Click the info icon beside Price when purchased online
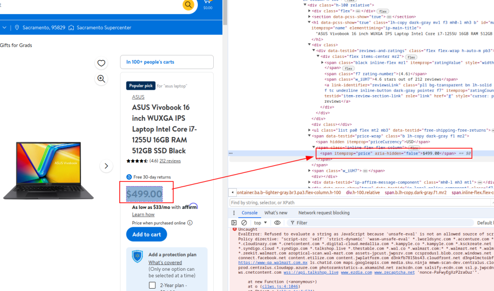 tap(190, 223)
